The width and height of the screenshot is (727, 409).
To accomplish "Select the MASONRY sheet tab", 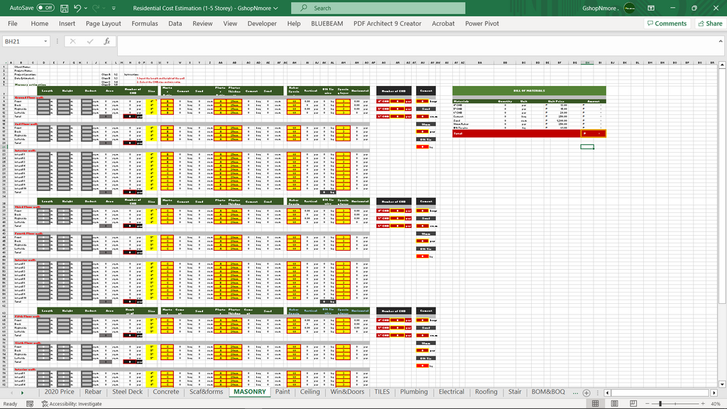I will (x=249, y=392).
